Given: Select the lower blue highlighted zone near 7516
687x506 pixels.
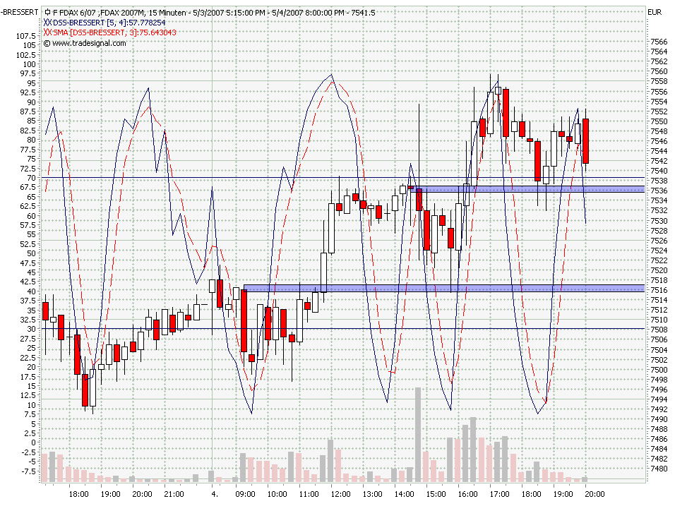Looking at the screenshot, I should pyautogui.click(x=444, y=288).
